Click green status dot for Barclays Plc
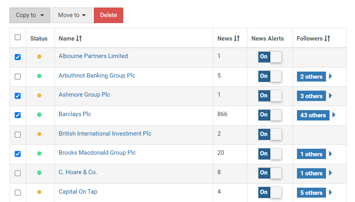The width and height of the screenshot is (355, 202). pyautogui.click(x=39, y=115)
